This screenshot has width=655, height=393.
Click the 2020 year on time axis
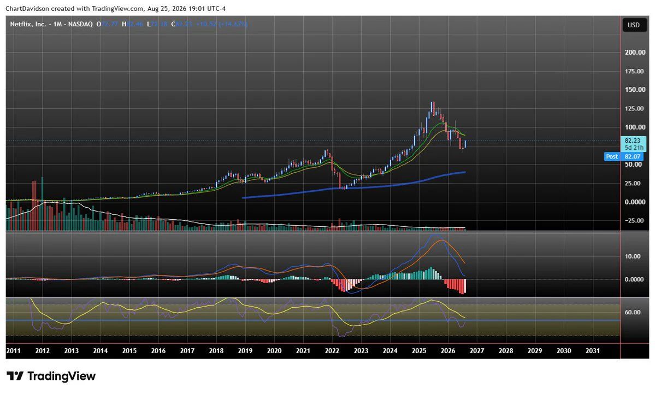click(x=274, y=351)
